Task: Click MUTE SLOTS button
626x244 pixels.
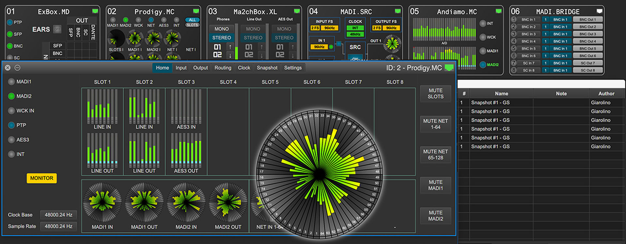Action: (436, 94)
